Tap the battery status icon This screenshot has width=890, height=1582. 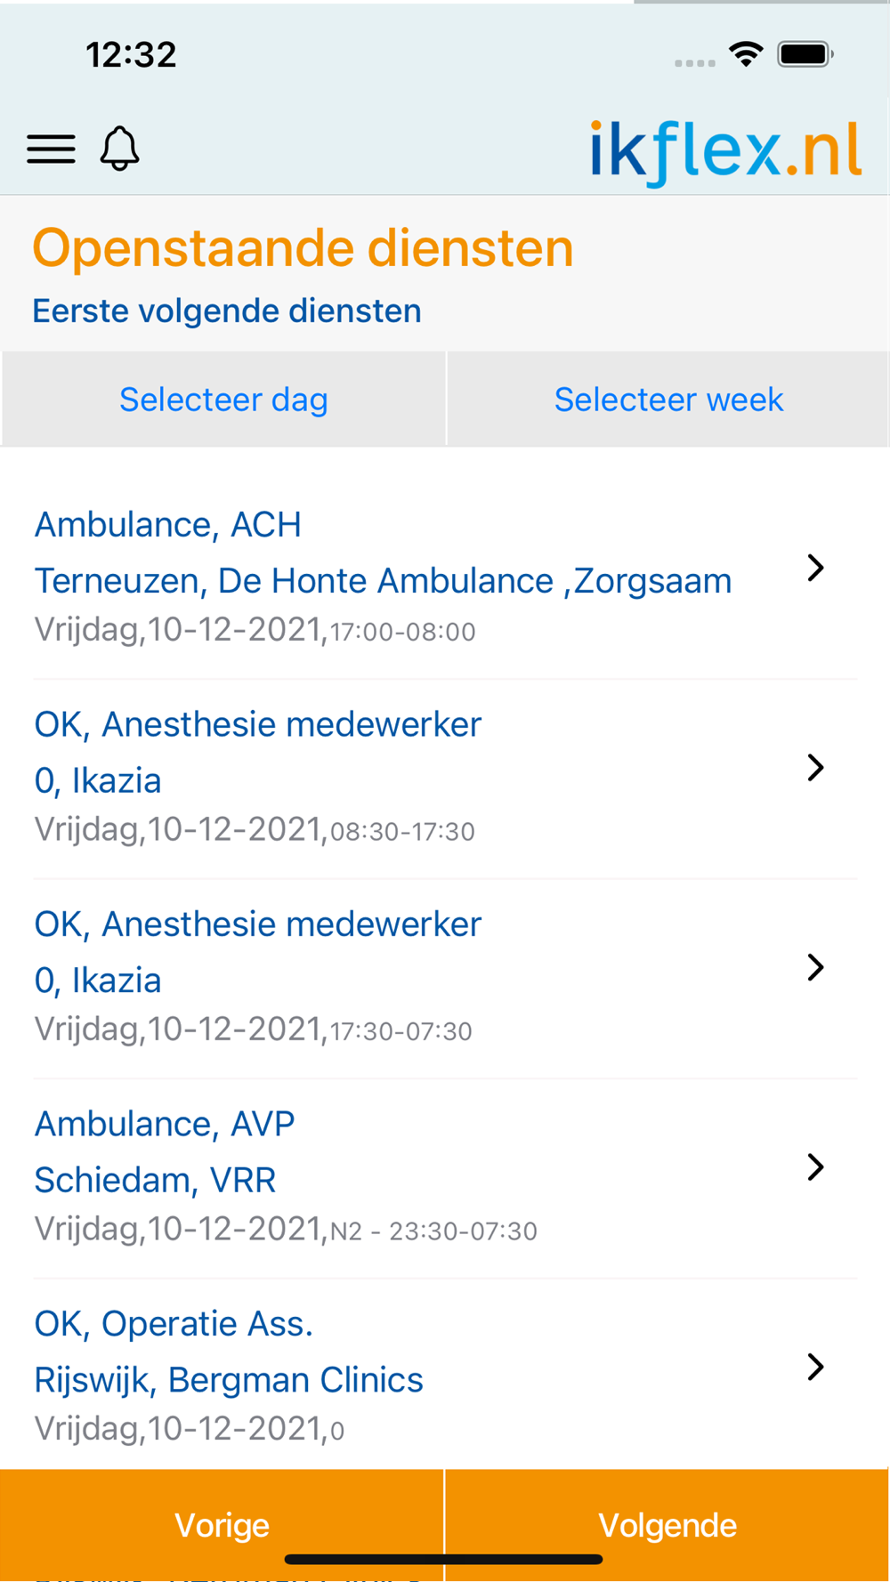(805, 54)
